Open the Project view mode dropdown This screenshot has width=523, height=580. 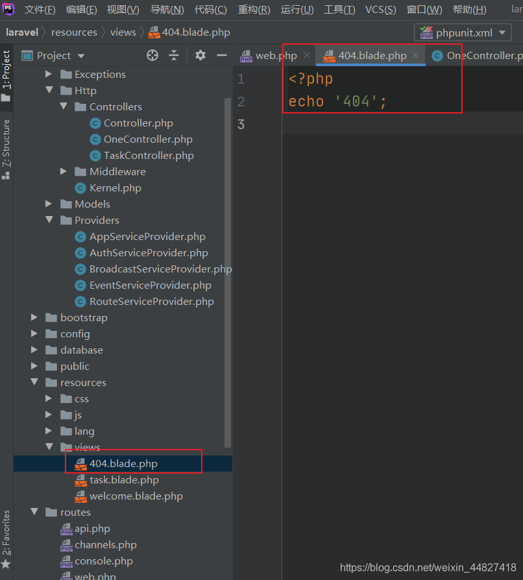tap(81, 56)
